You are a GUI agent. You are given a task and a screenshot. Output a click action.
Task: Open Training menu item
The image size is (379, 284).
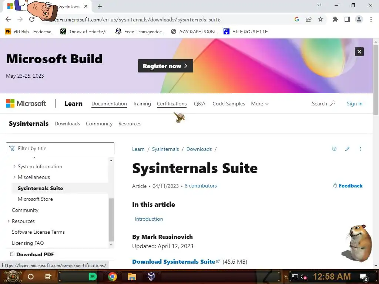(x=142, y=104)
